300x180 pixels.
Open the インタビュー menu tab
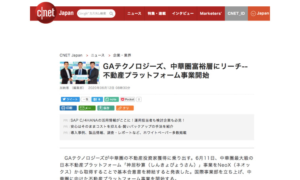(x=183, y=13)
